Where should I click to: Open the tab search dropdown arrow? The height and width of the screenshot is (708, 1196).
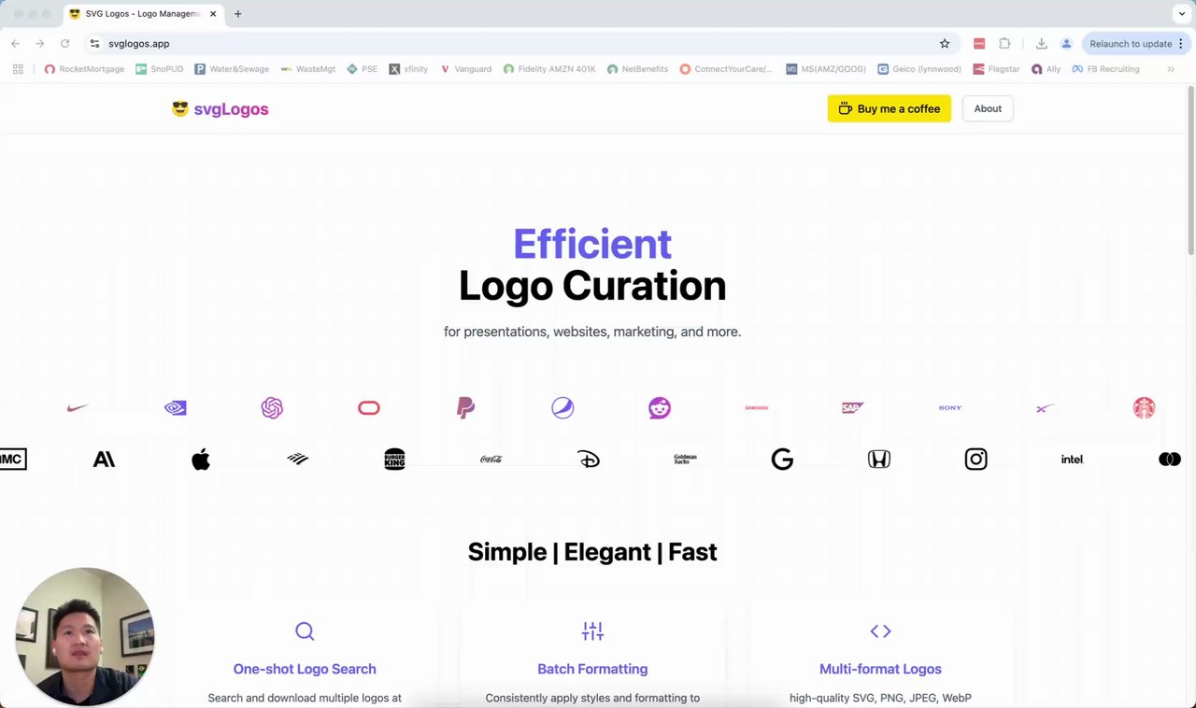click(1182, 14)
